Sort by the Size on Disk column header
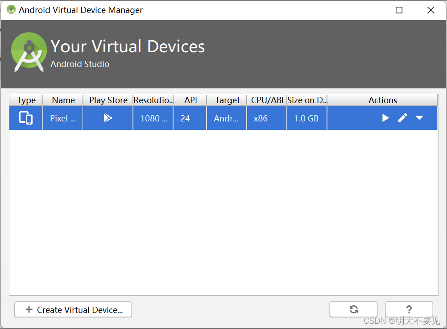This screenshot has height=329, width=447. tap(307, 100)
